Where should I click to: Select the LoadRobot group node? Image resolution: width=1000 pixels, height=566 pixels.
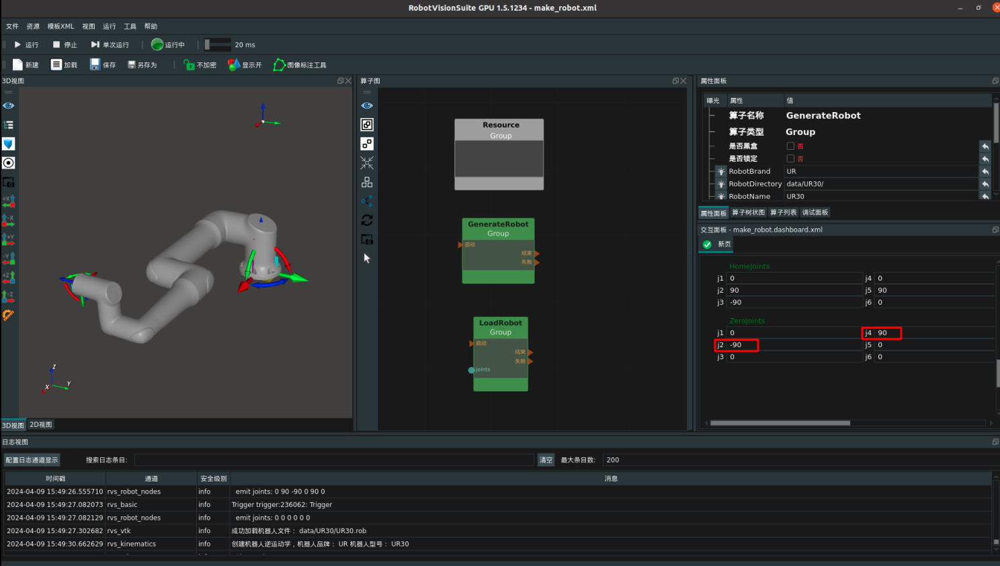pos(501,354)
